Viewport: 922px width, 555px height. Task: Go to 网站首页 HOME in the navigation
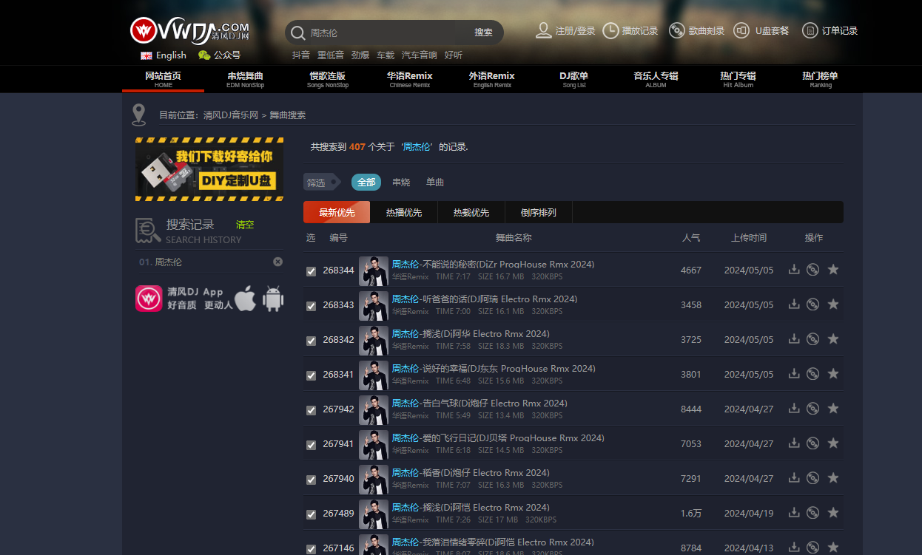(x=164, y=79)
